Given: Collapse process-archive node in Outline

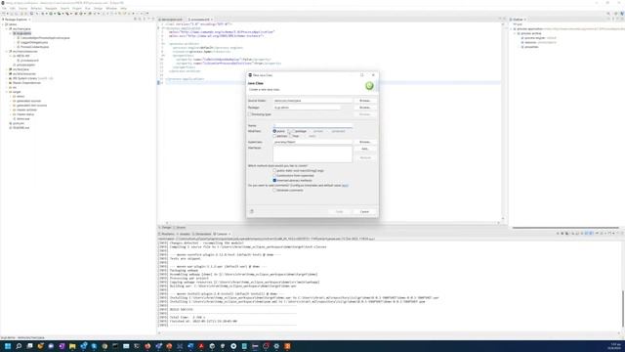Looking at the screenshot, I should pyautogui.click(x=515, y=33).
